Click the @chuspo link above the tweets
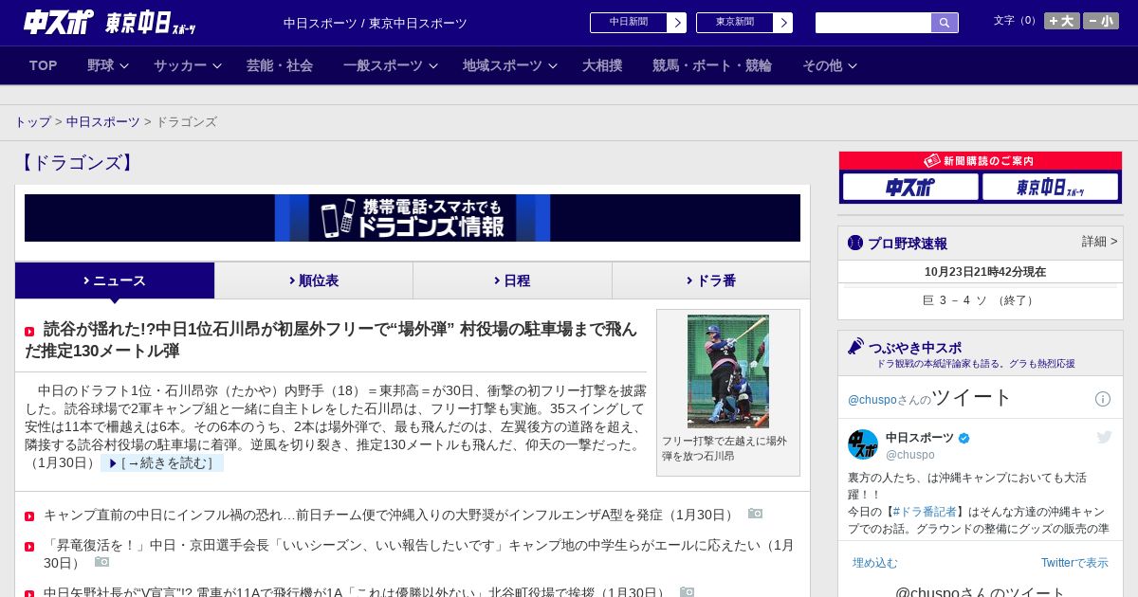1138x597 pixels. coord(872,400)
